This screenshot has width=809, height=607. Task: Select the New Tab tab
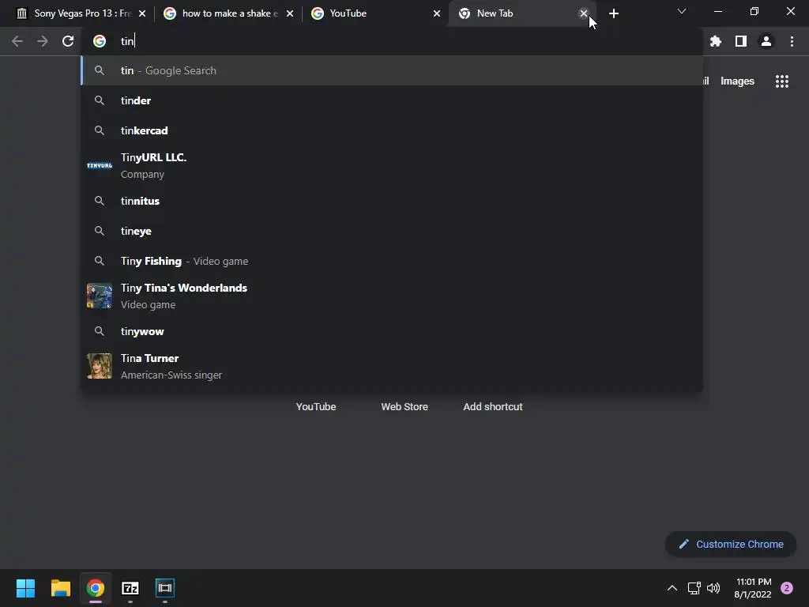pos(522,13)
